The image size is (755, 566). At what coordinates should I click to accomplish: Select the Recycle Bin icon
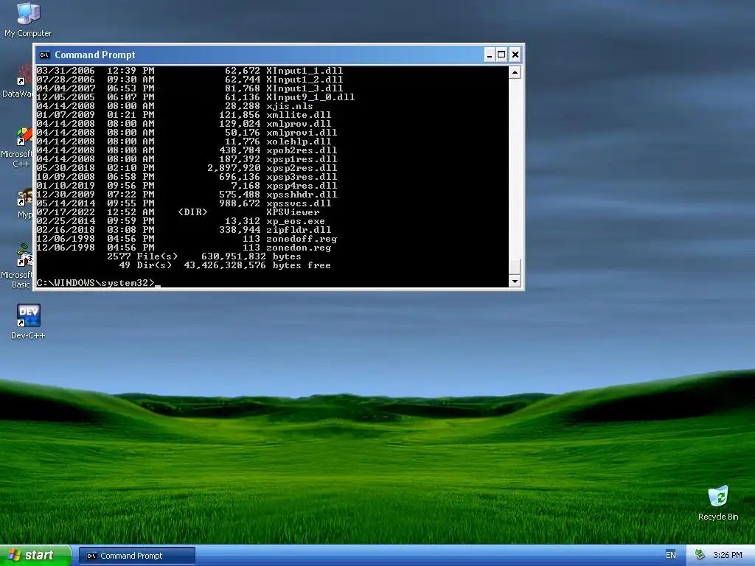[x=718, y=503]
